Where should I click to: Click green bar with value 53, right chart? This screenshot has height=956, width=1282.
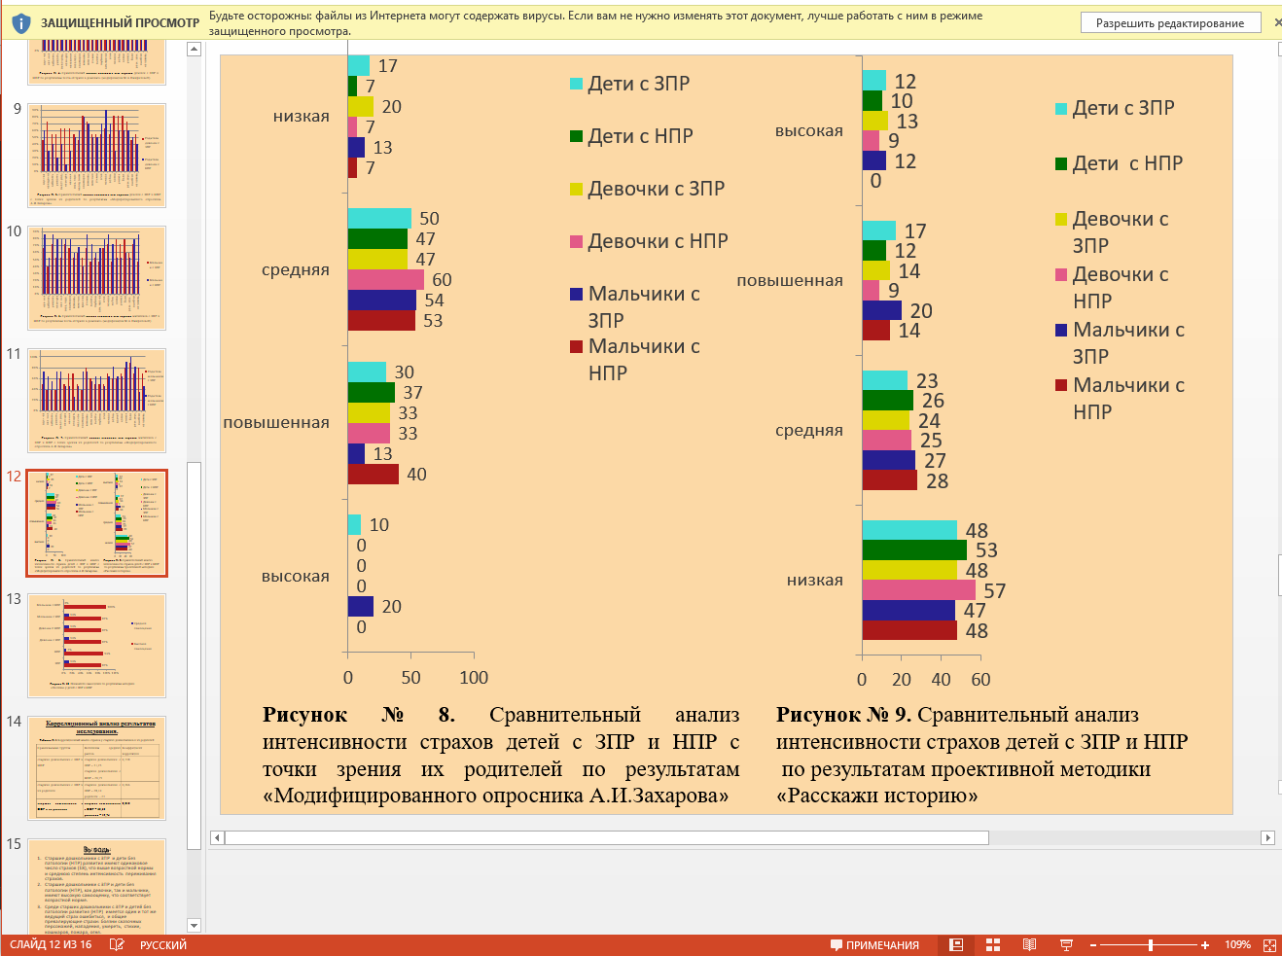915,550
